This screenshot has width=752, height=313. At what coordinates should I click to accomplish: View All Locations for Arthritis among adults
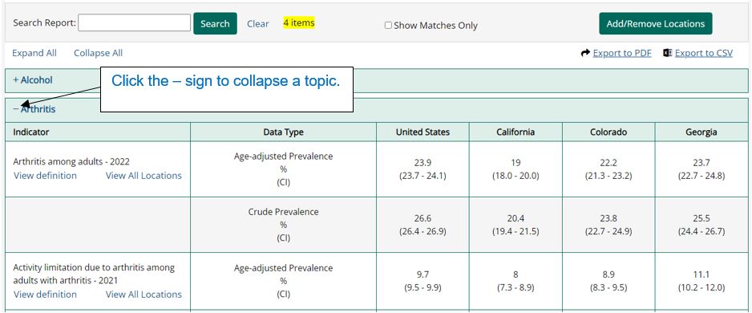144,176
